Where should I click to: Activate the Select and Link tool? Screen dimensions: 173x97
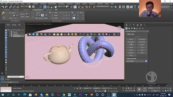(11, 7)
